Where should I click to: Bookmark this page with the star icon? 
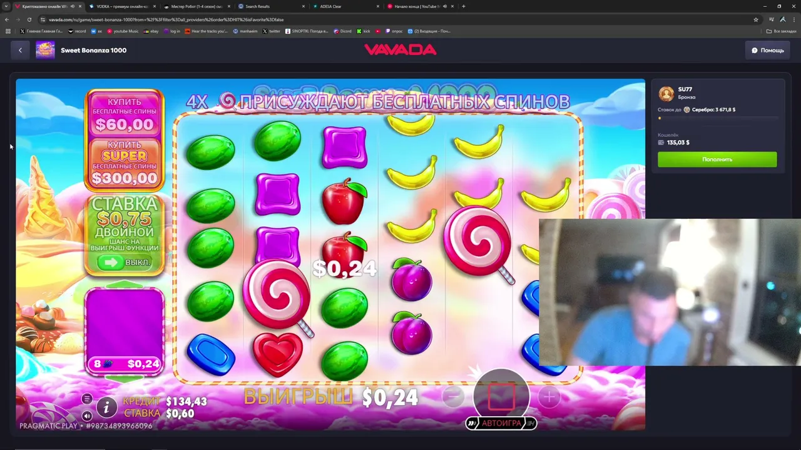tap(756, 19)
